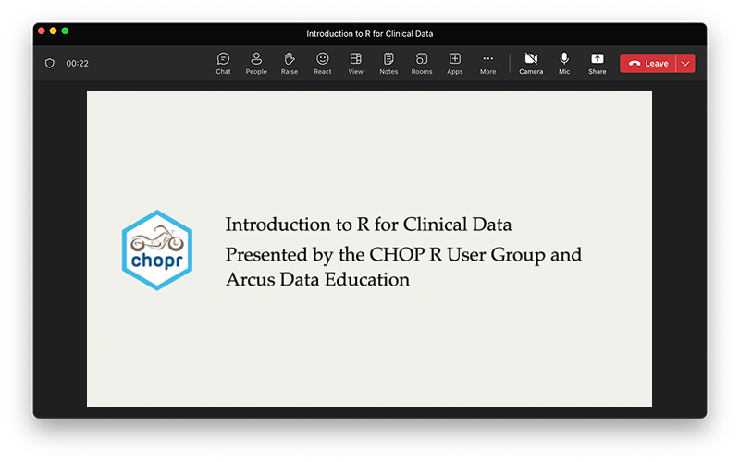Close the meeting window with red button

coord(42,30)
